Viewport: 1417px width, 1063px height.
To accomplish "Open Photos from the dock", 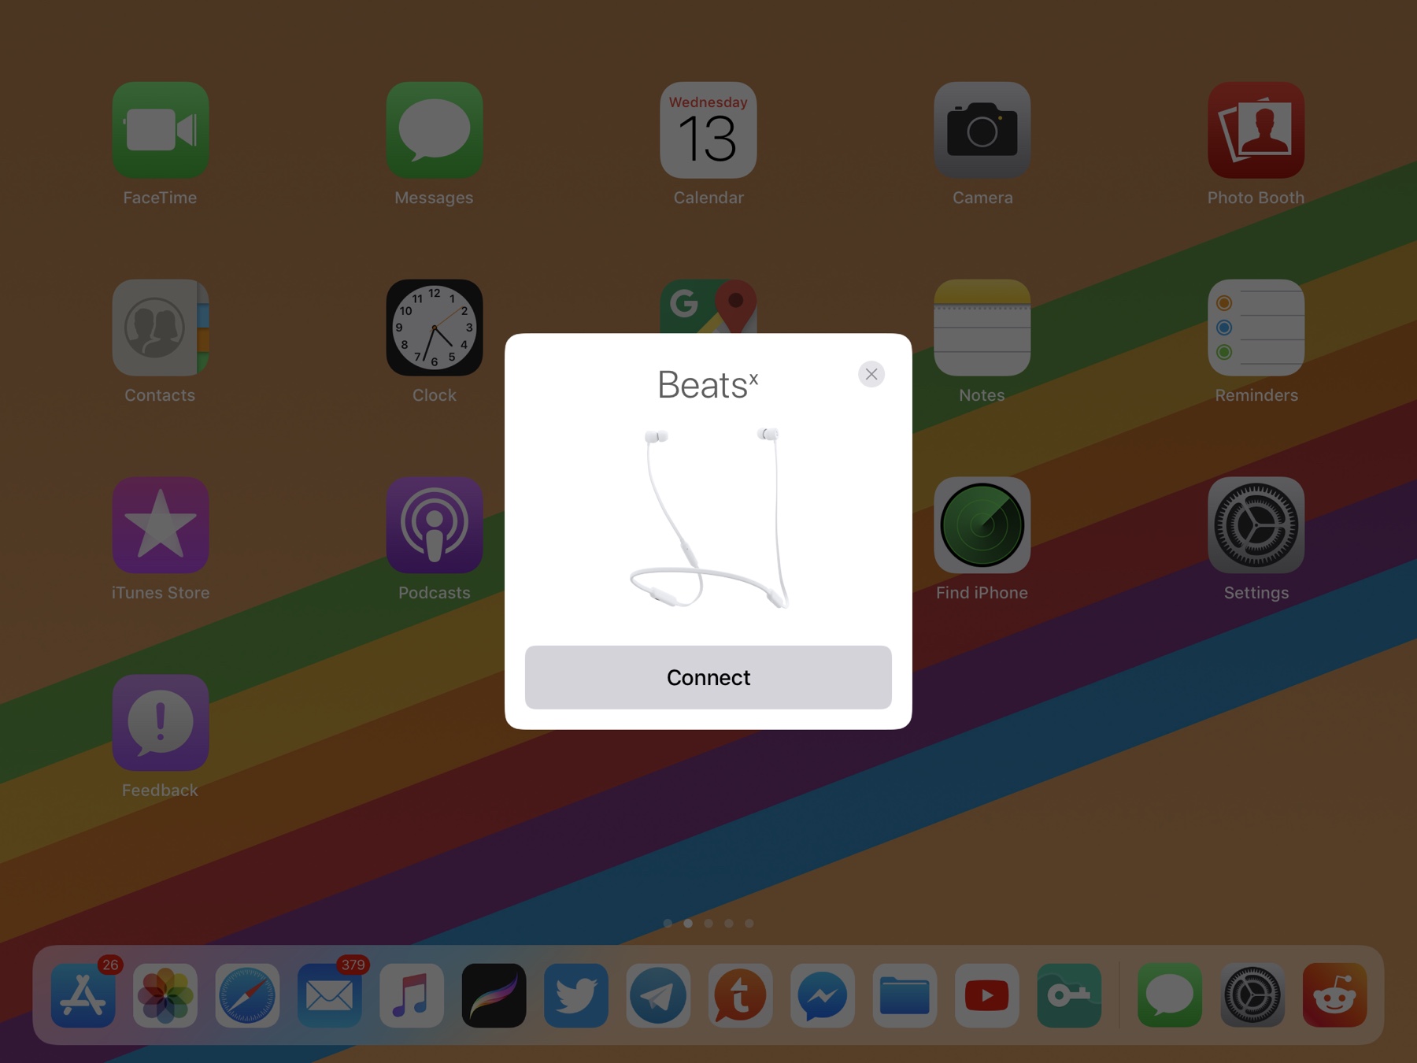I will tap(165, 995).
